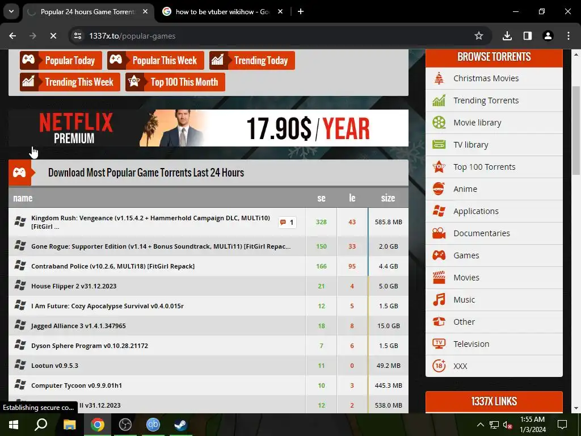581x436 pixels.
Task: Click the size column header
Action: [x=388, y=198]
